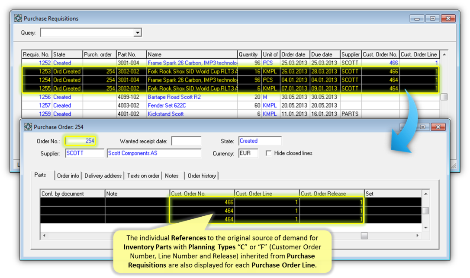470x278 pixels.
Task: Maximize the Purchase Requisitions window
Action: tap(432, 19)
